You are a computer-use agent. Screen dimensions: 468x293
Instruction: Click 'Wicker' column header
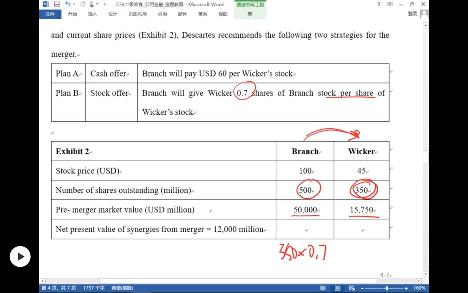[x=362, y=151]
